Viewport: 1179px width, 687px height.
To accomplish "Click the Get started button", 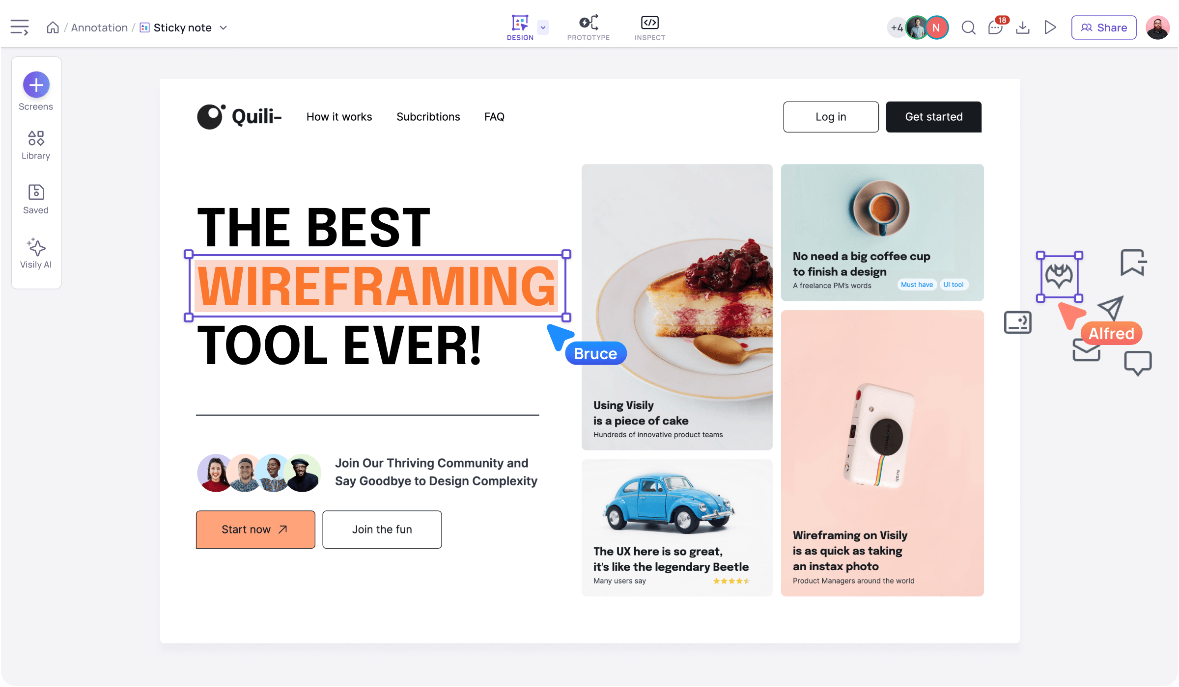I will [x=933, y=116].
